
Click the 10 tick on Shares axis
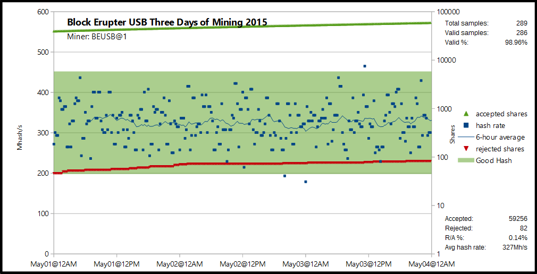440,206
